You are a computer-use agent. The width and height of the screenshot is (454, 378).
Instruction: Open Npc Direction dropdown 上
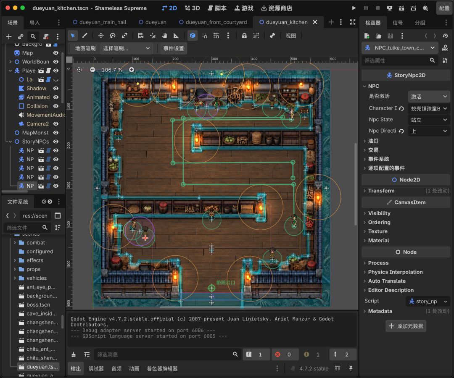(x=429, y=131)
